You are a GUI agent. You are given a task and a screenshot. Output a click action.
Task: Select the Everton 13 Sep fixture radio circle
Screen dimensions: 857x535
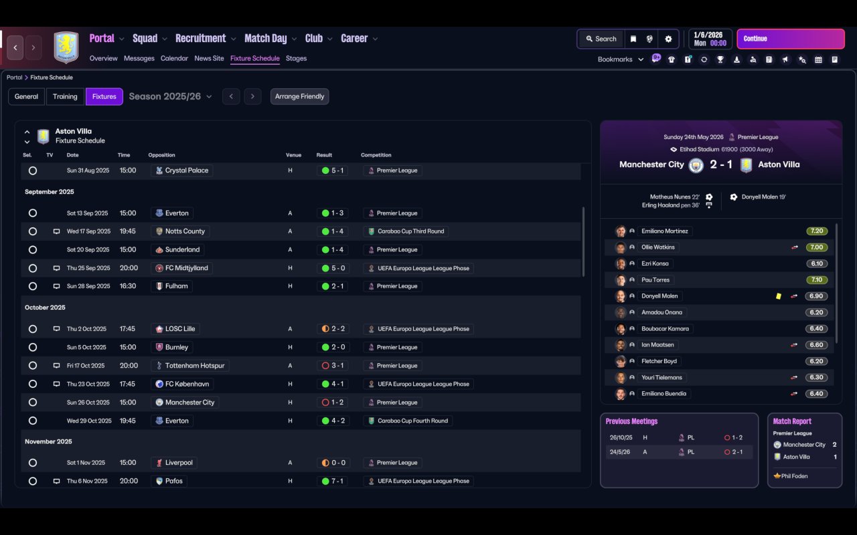tap(33, 213)
